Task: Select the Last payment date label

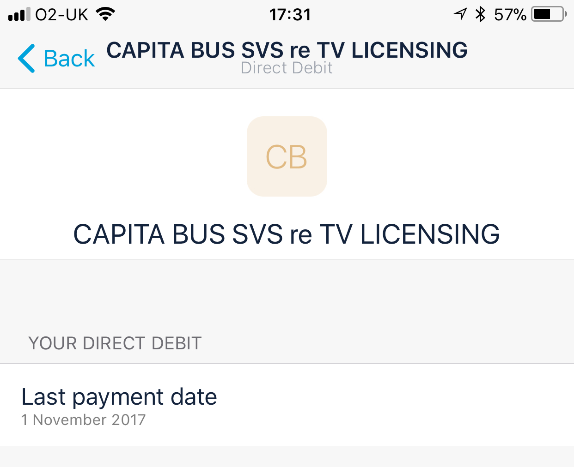Action: (119, 397)
